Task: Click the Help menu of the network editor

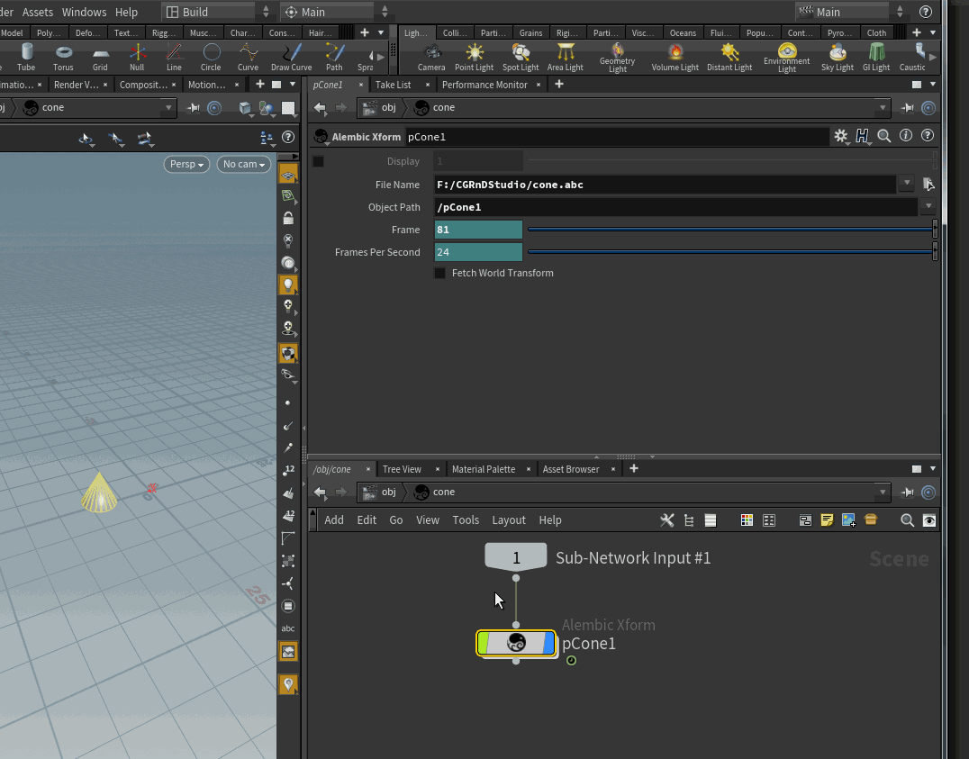Action: (x=550, y=520)
